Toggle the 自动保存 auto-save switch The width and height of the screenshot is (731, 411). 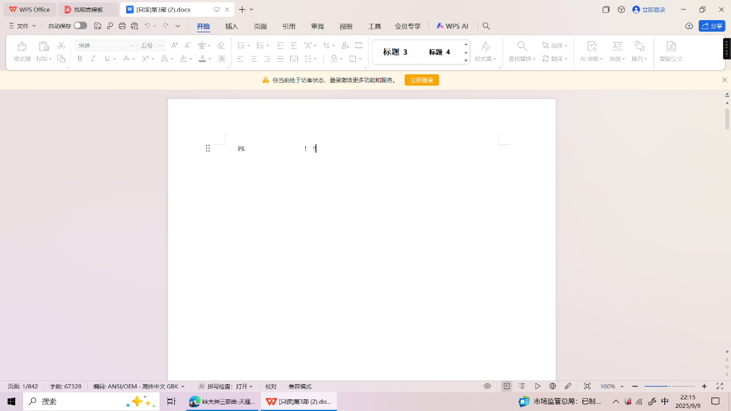(80, 26)
